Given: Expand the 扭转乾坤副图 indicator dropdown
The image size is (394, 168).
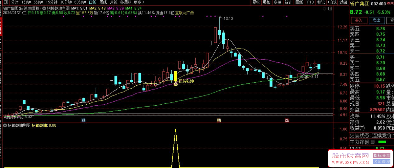Looking at the screenshot, I should click(x=5, y=125).
